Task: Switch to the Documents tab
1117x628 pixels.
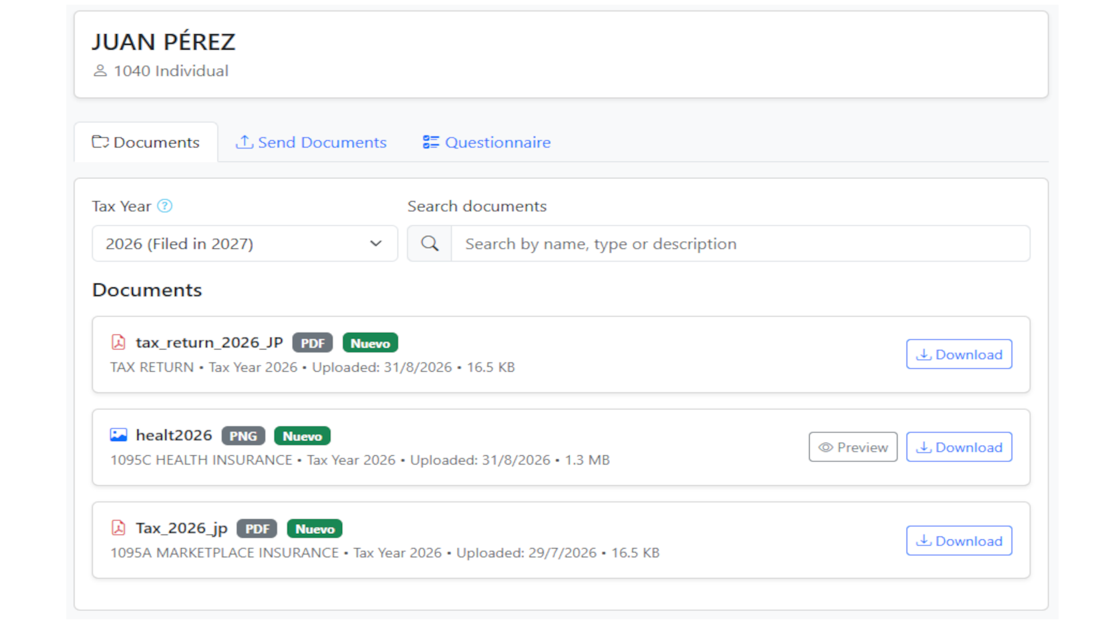Action: click(x=146, y=142)
